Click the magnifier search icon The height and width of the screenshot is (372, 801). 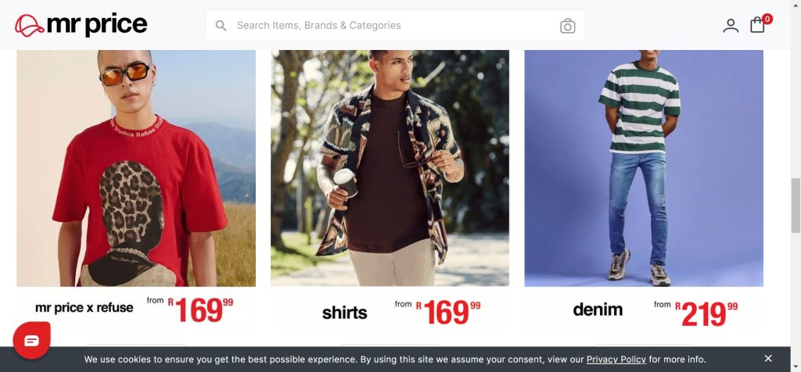click(221, 26)
